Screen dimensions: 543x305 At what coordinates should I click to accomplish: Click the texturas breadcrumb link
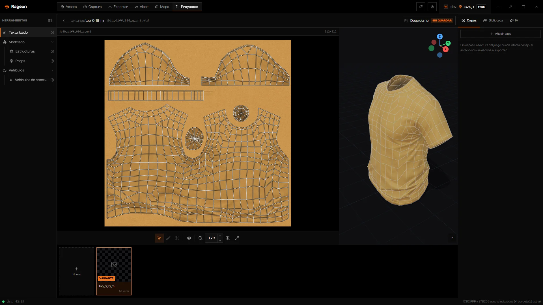[x=77, y=21]
